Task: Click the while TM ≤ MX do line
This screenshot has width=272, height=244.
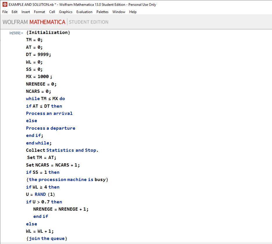Action: pyautogui.click(x=45, y=98)
